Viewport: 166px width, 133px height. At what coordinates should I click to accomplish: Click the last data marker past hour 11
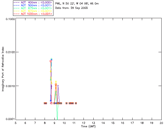76,103
